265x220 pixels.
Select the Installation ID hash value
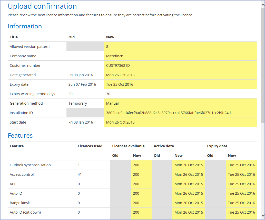(168, 113)
